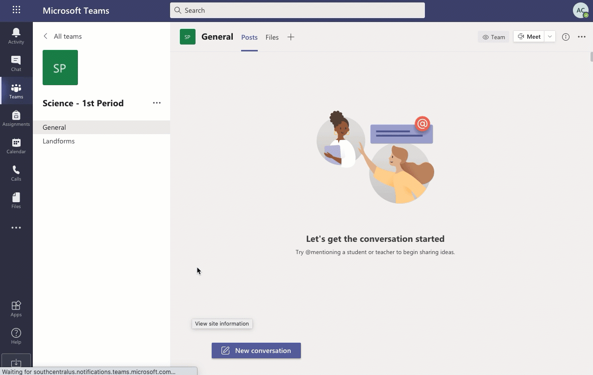
Task: Go back to All teams
Action: pos(62,36)
